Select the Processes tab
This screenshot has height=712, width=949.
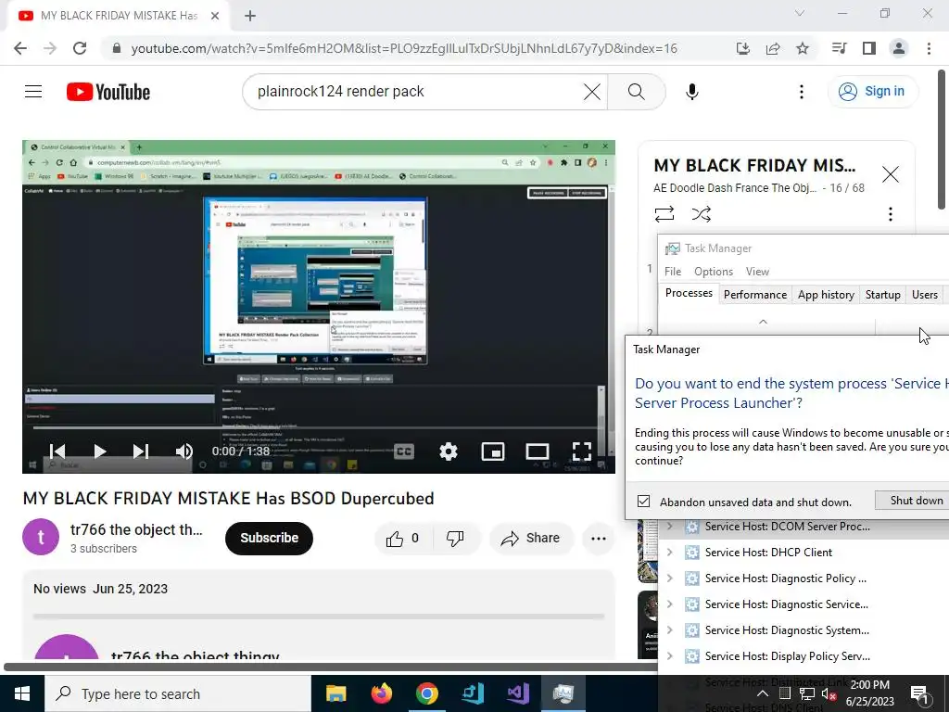689,293
